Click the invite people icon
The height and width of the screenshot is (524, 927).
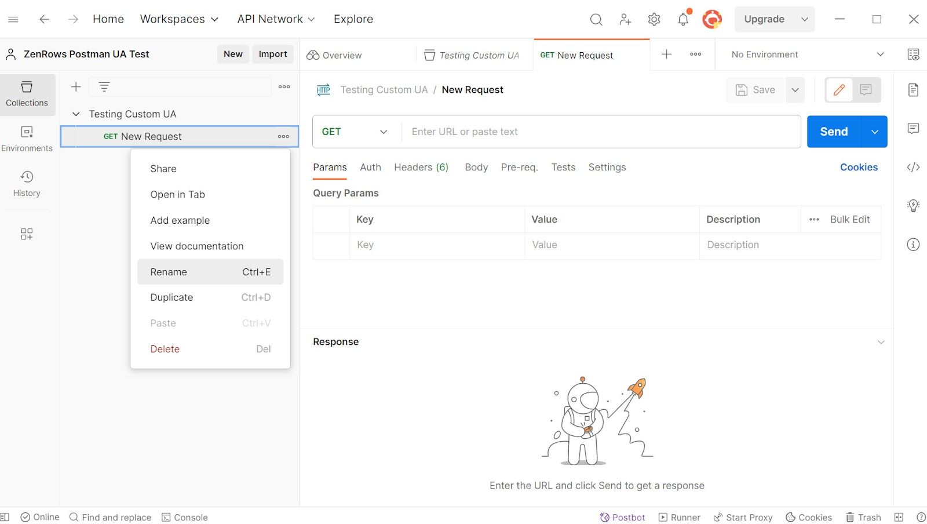[x=625, y=19]
